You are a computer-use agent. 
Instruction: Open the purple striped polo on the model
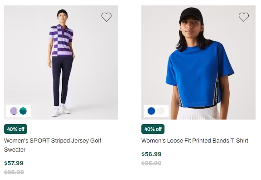pyautogui.click(x=61, y=41)
